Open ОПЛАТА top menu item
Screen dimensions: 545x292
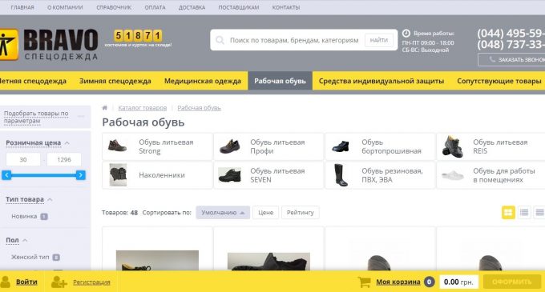click(x=155, y=7)
